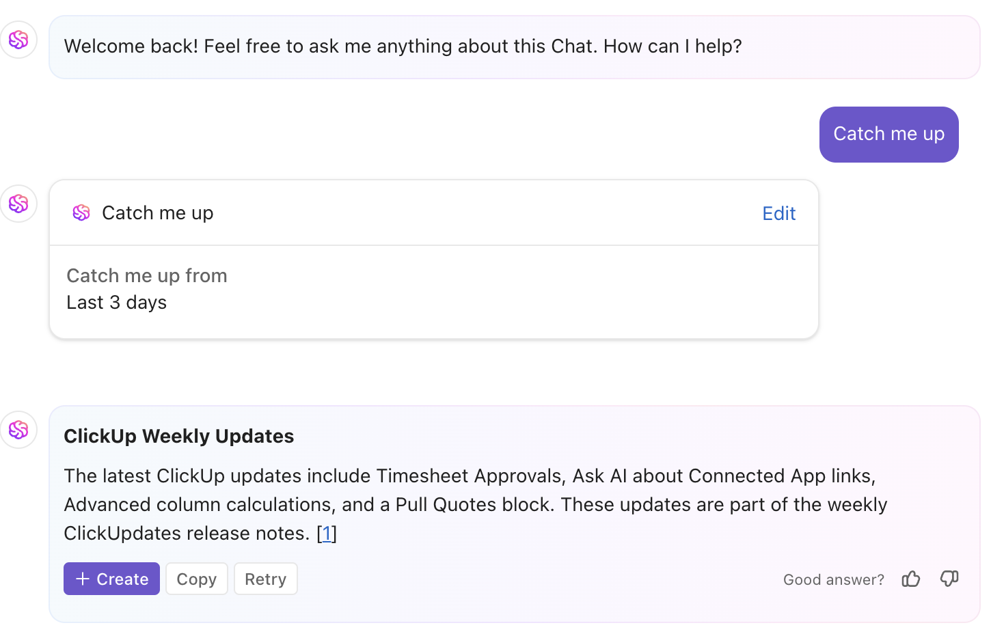Click the Retry button to regenerate the answer
This screenshot has height=634, width=991.
pos(265,579)
